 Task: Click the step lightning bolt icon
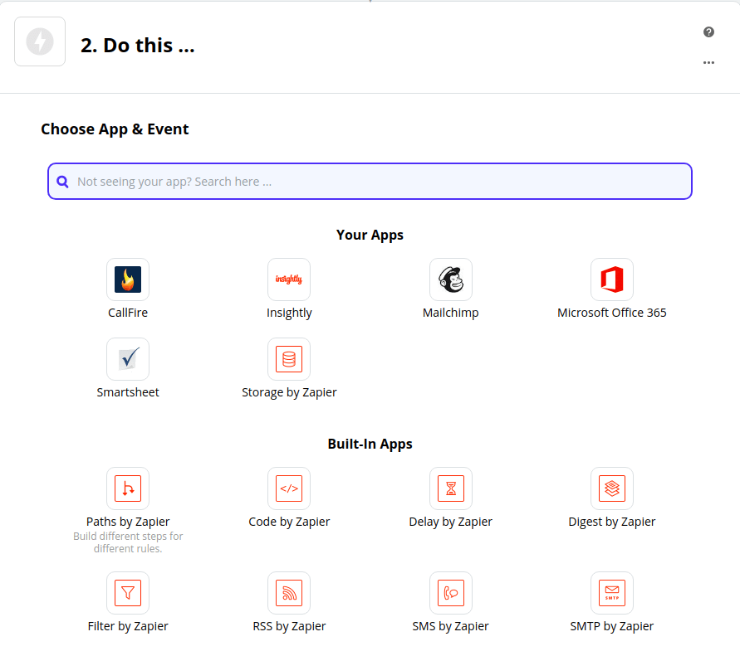pyautogui.click(x=40, y=41)
